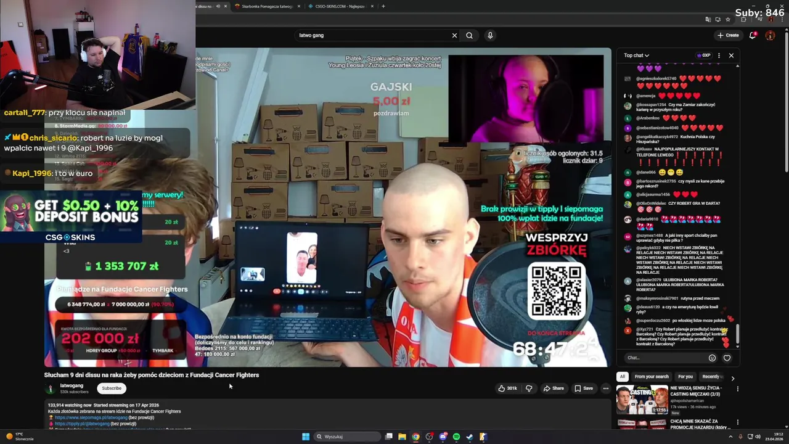Click the video title 'Słucham 9 dni dissu'
The image size is (789, 444).
tap(151, 375)
